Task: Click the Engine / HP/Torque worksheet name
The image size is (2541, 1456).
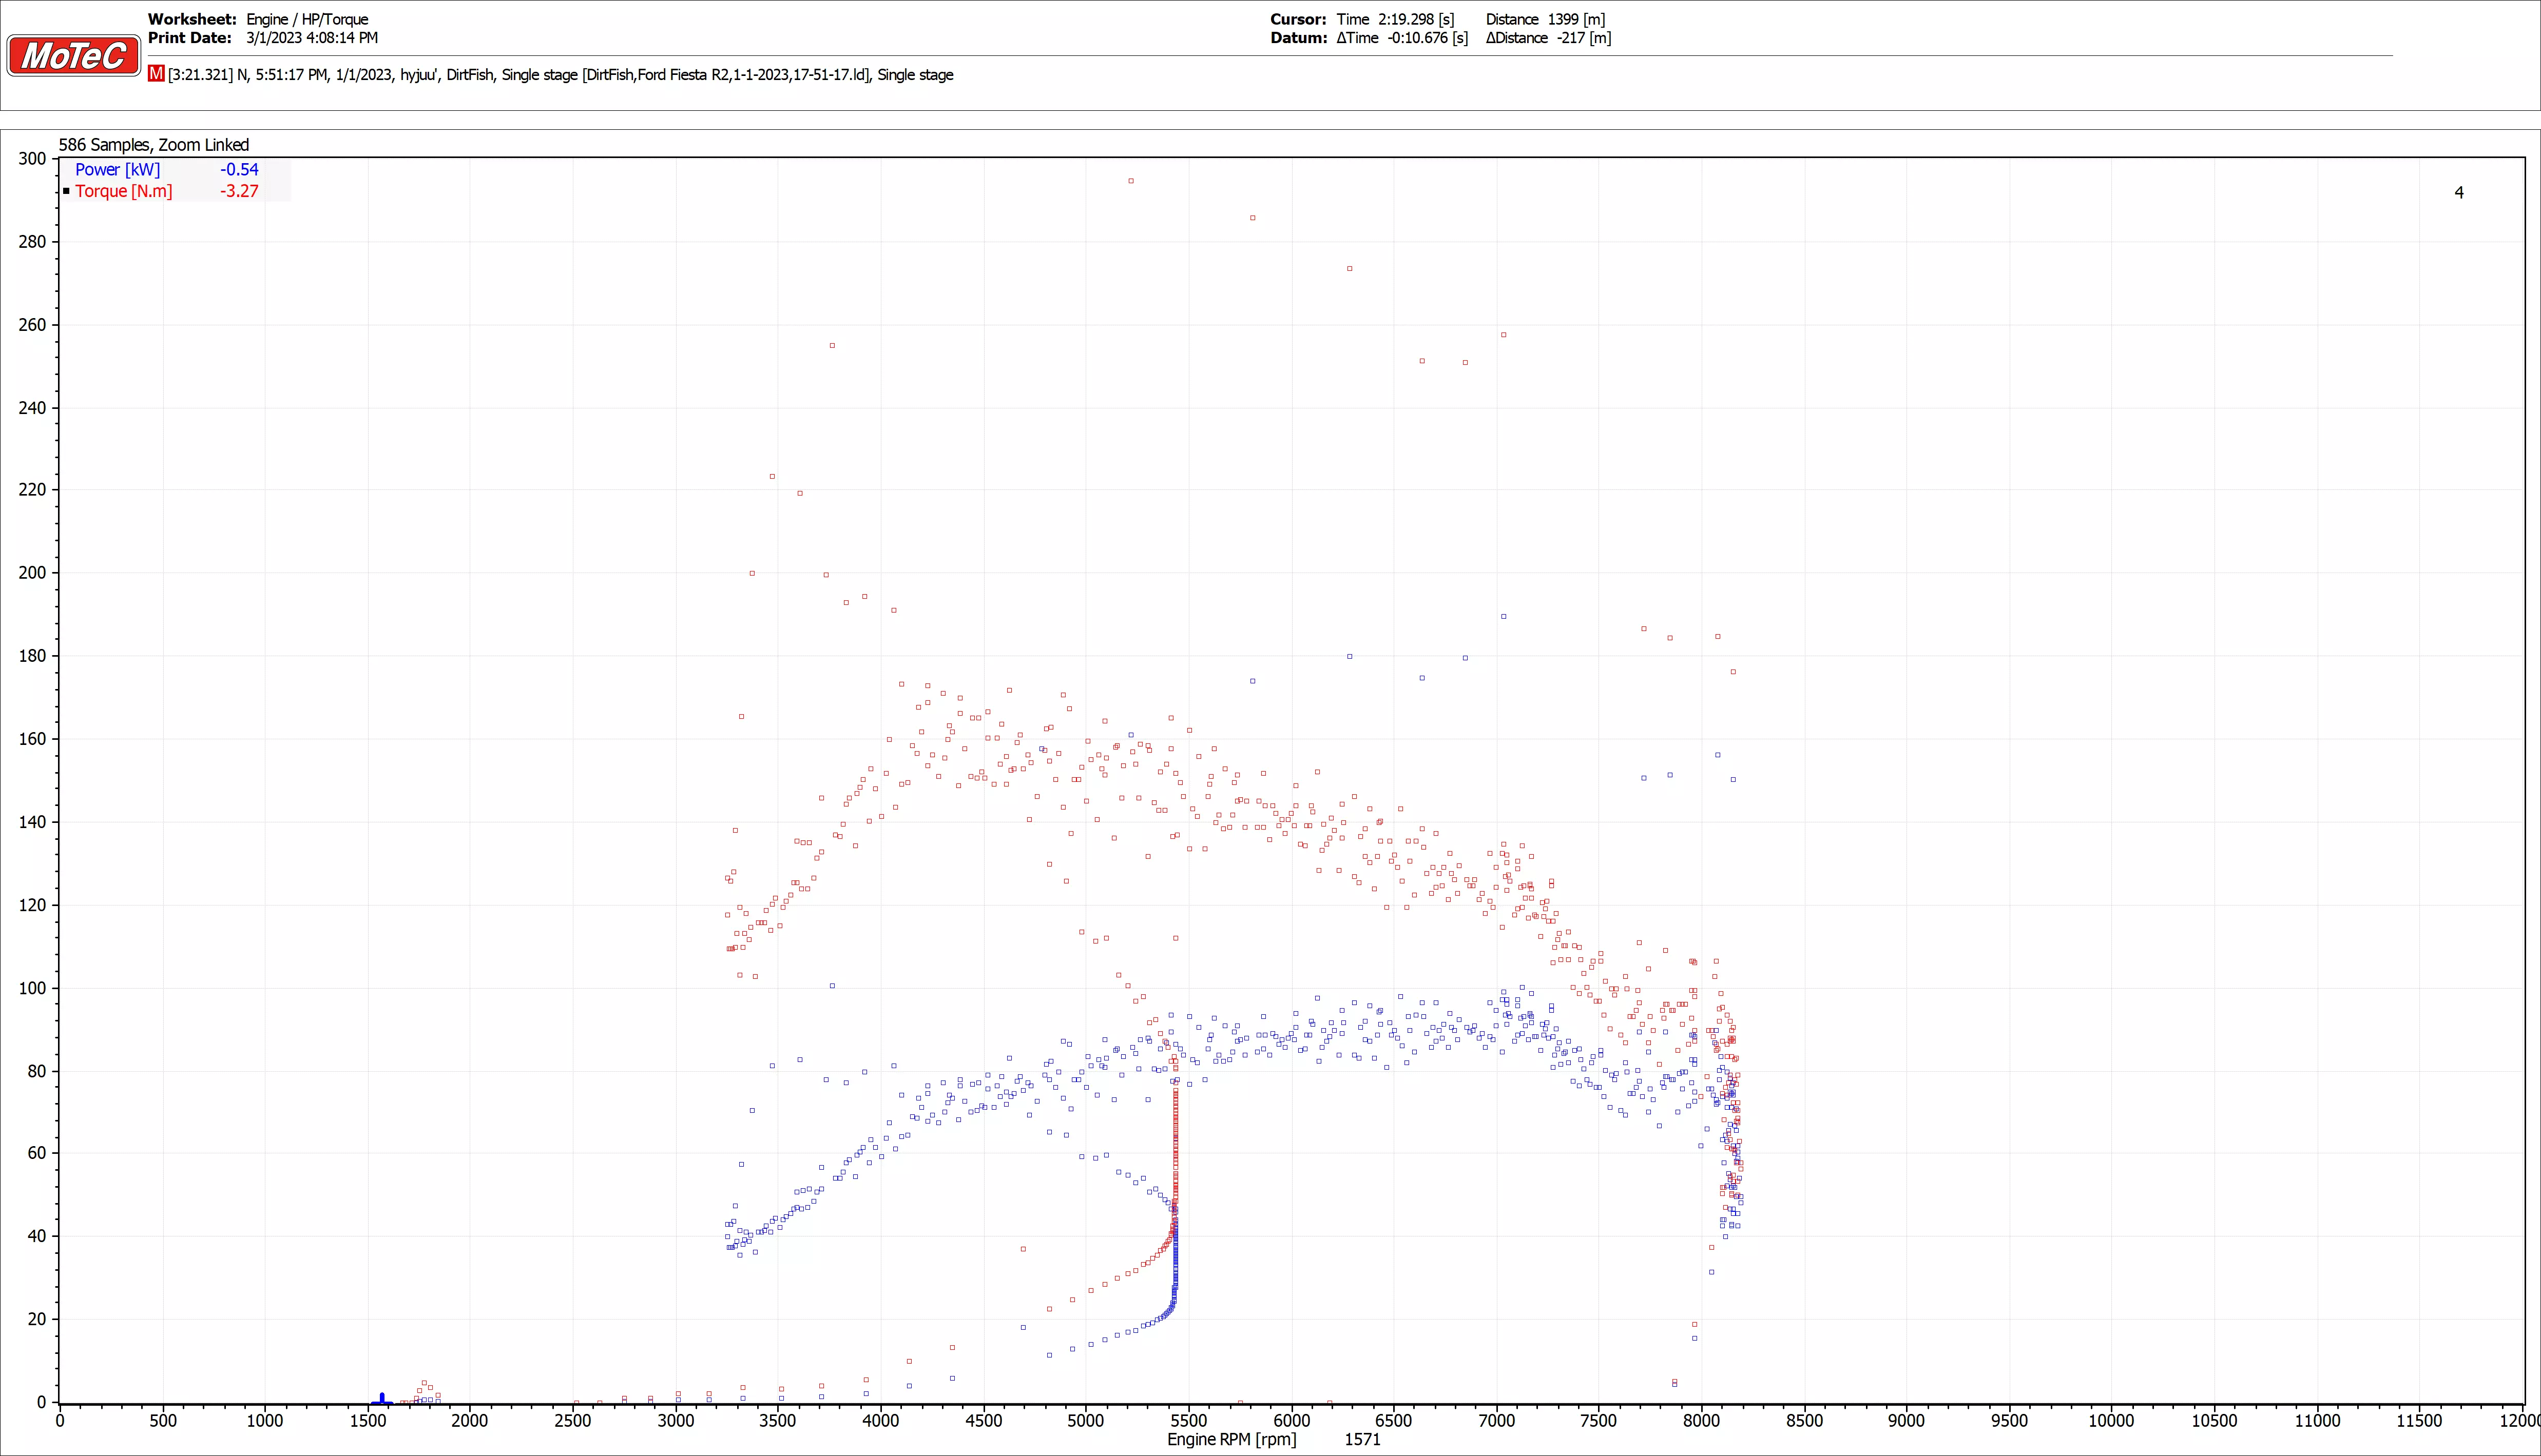Action: point(307,19)
